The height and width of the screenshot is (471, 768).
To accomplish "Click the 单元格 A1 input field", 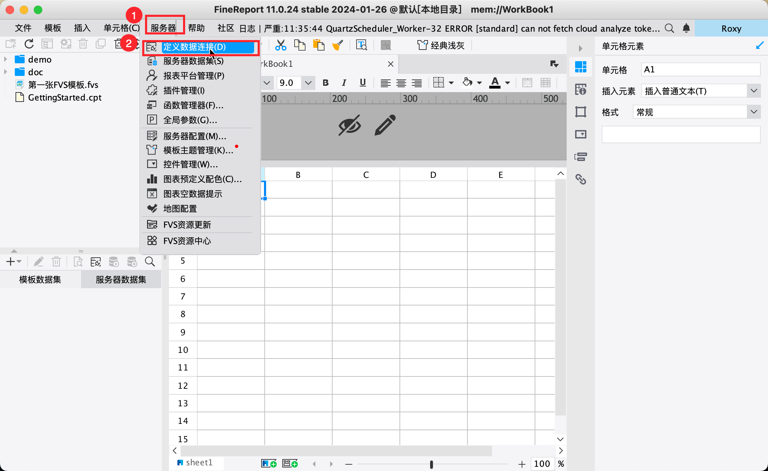I will (x=700, y=70).
